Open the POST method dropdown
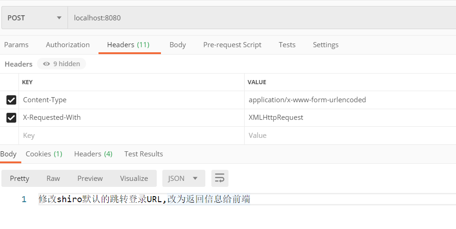The image size is (456, 229). click(35, 18)
